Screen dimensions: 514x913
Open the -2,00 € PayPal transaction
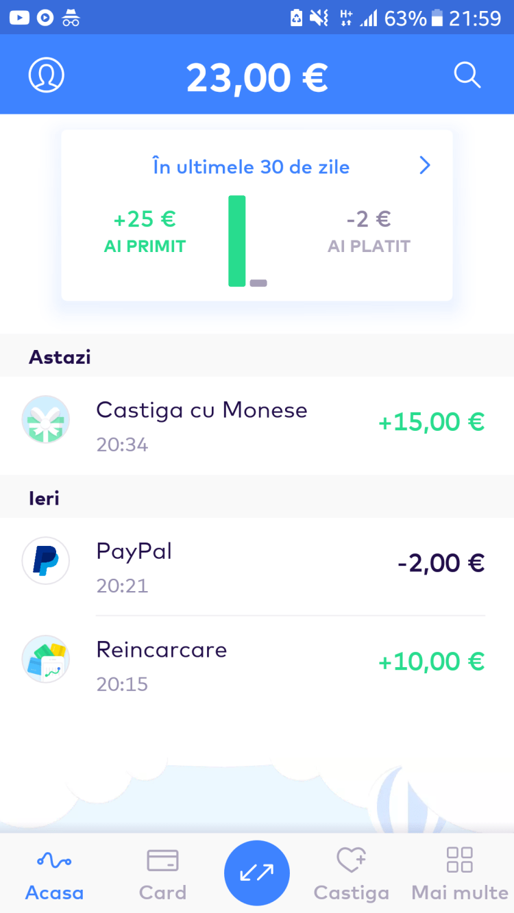pos(441,563)
